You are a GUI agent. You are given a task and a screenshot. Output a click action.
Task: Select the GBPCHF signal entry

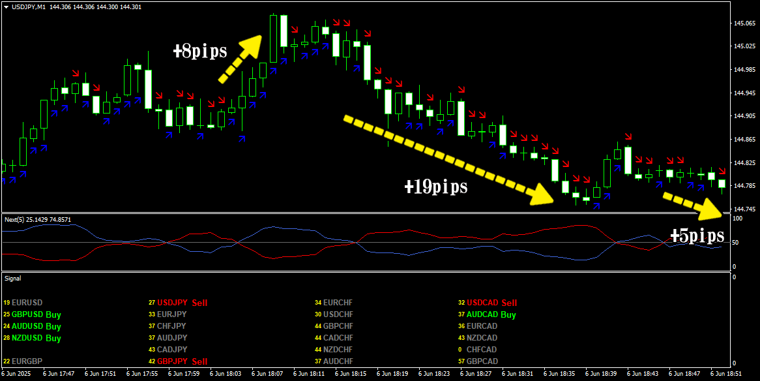pyautogui.click(x=334, y=326)
